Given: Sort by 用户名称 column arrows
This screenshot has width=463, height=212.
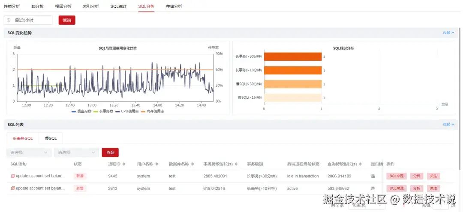Looking at the screenshot, I should coord(157,164).
